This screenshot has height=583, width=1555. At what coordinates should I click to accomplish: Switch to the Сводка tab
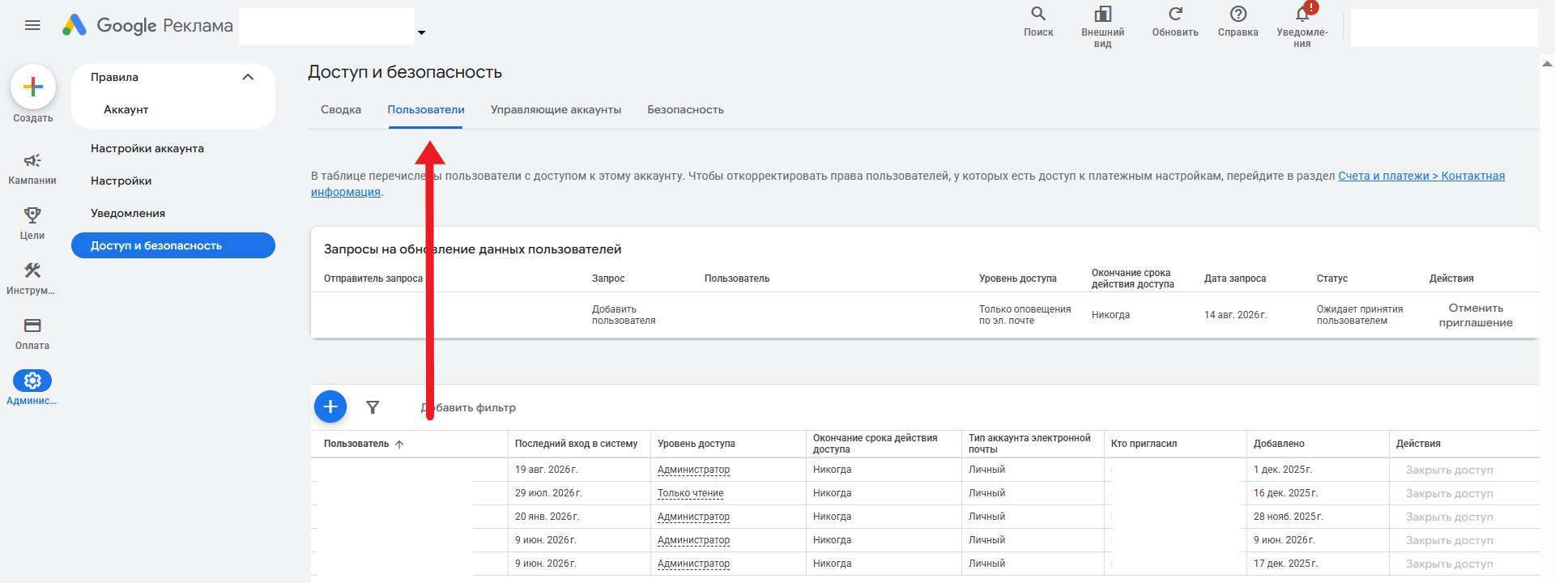pos(341,109)
